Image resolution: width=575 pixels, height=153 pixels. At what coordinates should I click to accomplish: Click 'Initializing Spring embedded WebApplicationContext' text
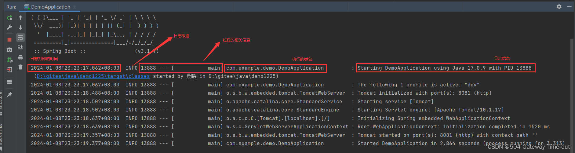coord(434,118)
